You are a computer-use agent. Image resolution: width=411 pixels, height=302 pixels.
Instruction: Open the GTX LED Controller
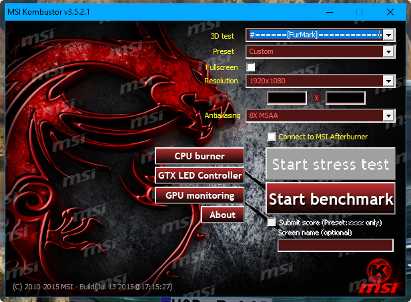(x=199, y=175)
